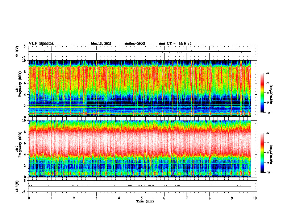Click time tick label "5" on x-axis
The height and width of the screenshot is (222, 287).
(142, 198)
